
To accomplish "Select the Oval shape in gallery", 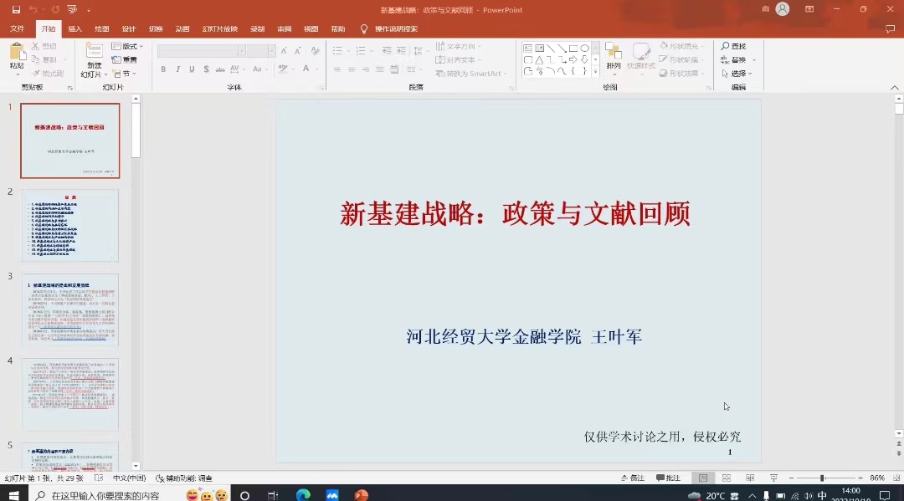I will click(584, 49).
